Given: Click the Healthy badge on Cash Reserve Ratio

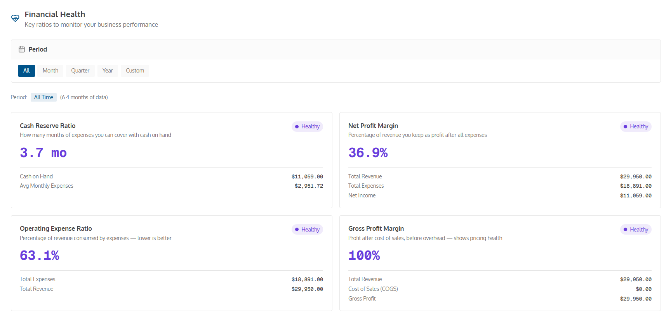Looking at the screenshot, I should [x=307, y=126].
